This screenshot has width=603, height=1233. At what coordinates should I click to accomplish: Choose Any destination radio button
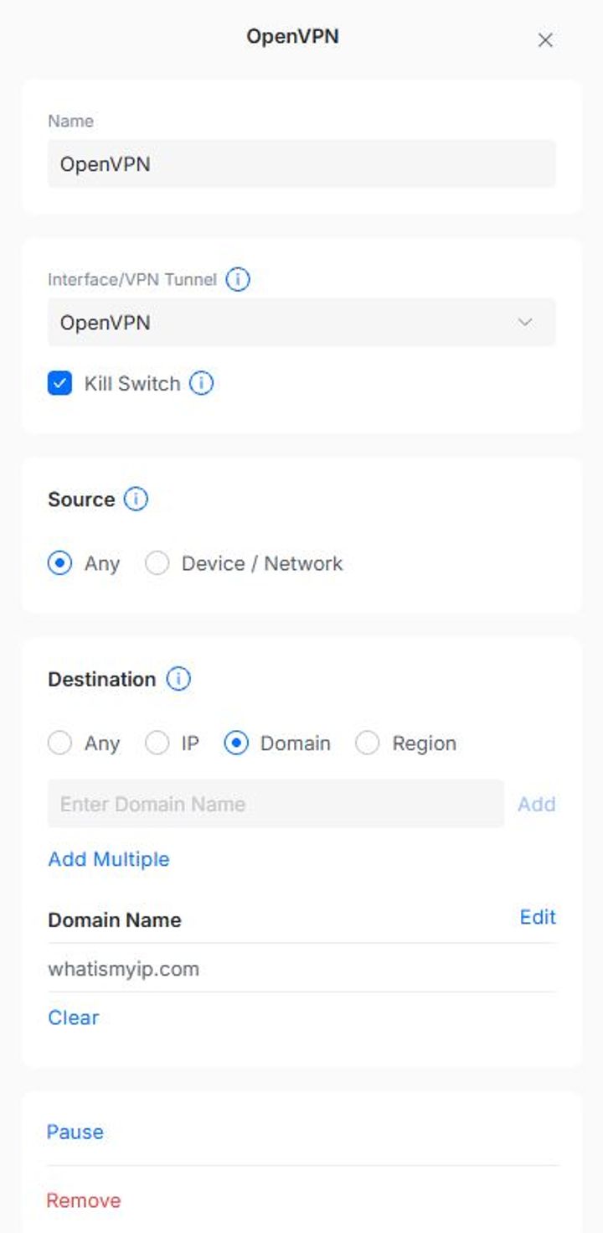pos(60,743)
